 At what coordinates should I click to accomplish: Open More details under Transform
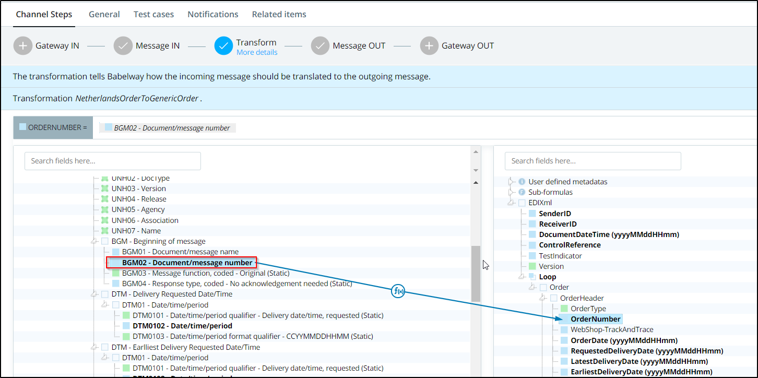[x=257, y=52]
